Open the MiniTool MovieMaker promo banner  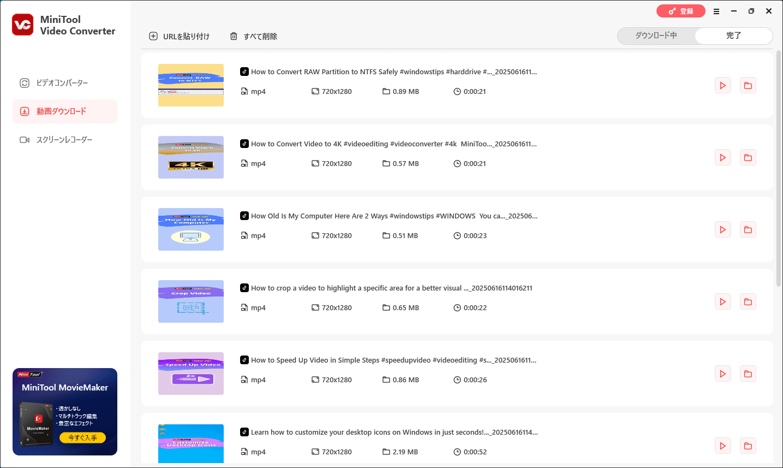click(x=65, y=412)
